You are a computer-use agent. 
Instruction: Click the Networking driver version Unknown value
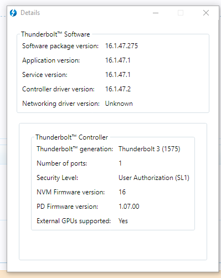point(119,104)
